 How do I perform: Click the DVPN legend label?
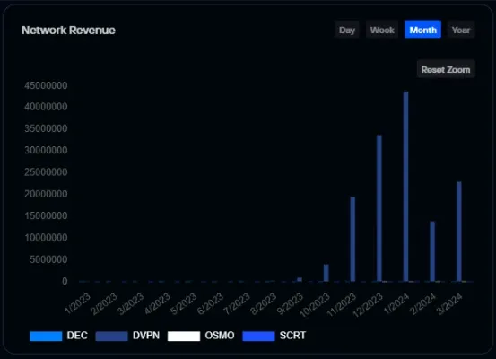(x=146, y=336)
